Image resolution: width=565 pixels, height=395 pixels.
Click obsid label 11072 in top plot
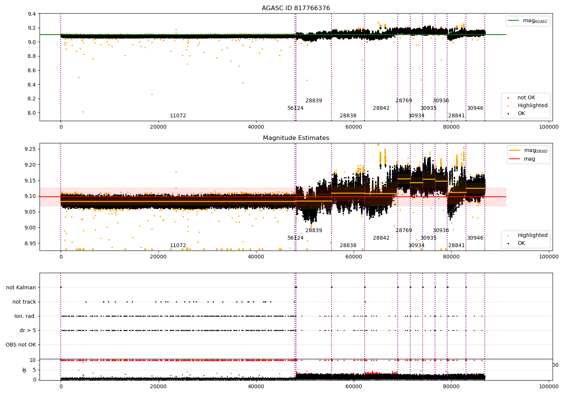(x=178, y=116)
